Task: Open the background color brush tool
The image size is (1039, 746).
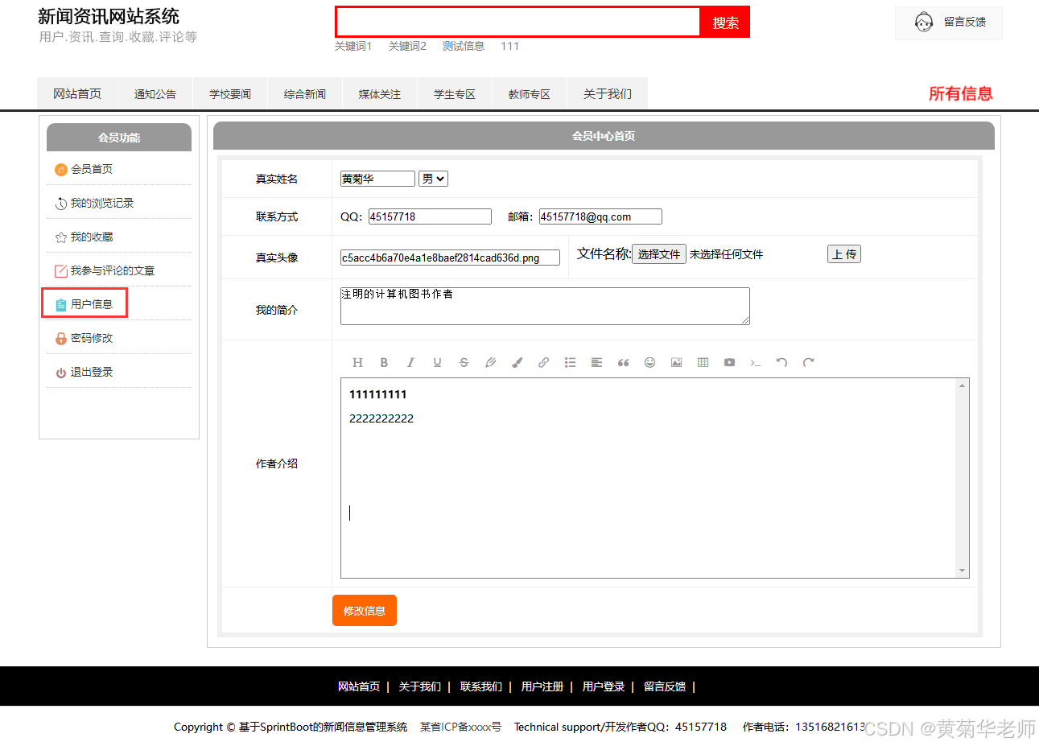Action: point(517,362)
